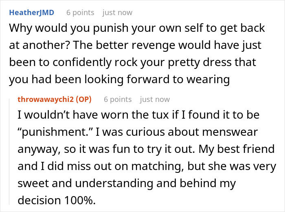285x212 pixels.
Task: Click the just now timestamp on throwawaychi2's reply
Action: click(155, 99)
